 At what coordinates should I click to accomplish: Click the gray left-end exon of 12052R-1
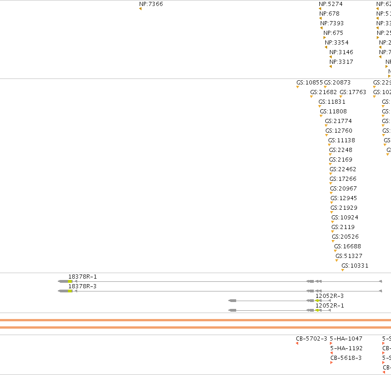point(232,310)
